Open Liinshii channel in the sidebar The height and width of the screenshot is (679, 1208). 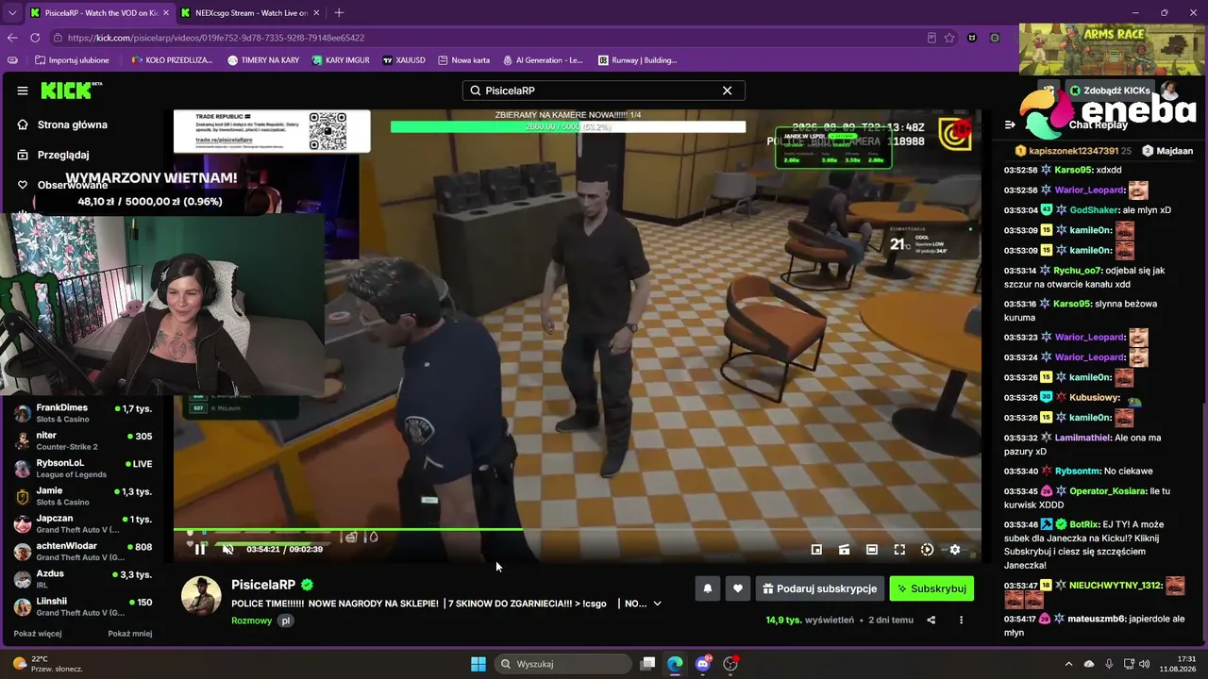click(x=83, y=606)
